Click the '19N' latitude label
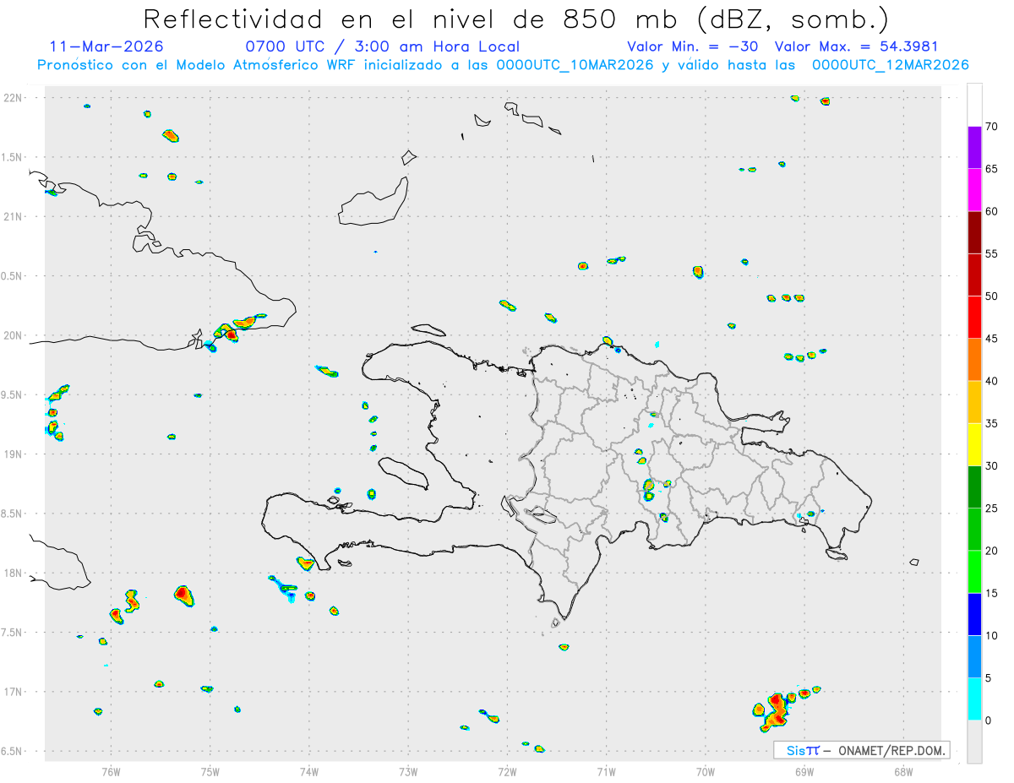Viewport: 1014px width, 783px height. tap(14, 454)
